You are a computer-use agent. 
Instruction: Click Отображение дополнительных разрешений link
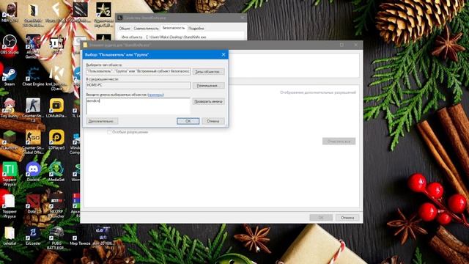coord(318,92)
